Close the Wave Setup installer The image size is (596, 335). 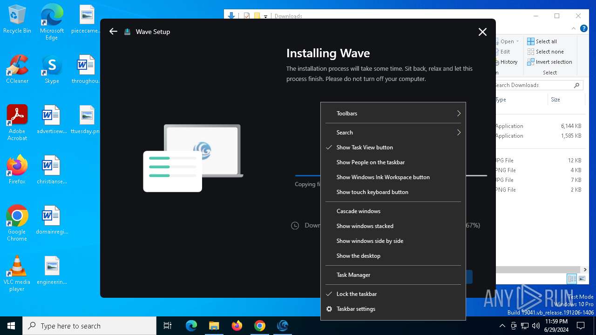(x=482, y=32)
